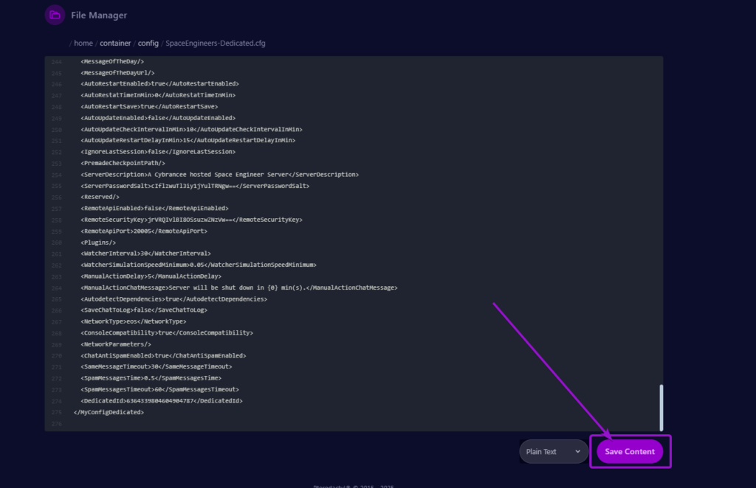Click the Reserved tag line
The width and height of the screenshot is (756, 488).
pos(100,197)
